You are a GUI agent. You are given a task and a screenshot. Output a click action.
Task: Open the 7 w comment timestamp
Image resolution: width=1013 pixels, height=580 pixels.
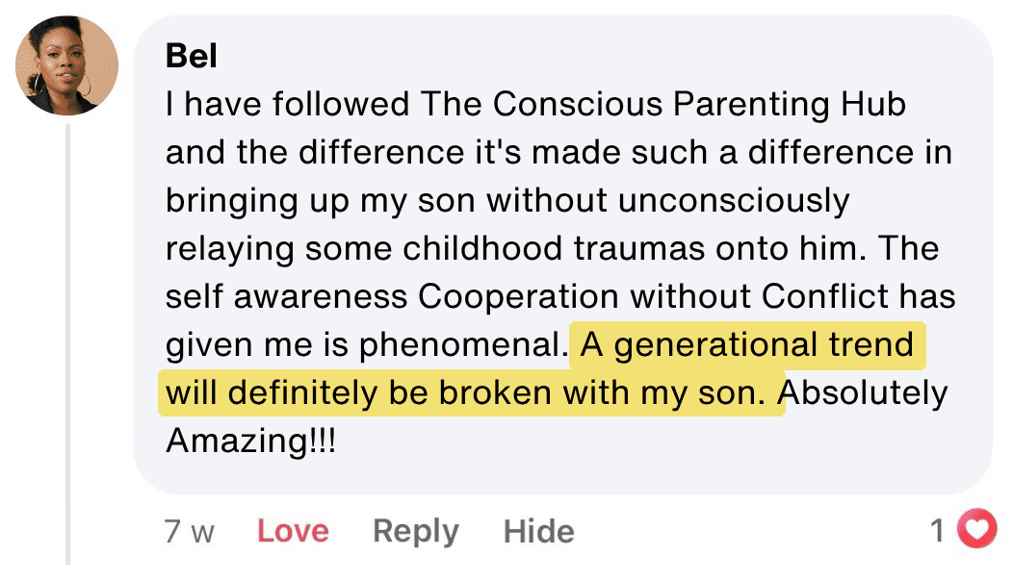[x=189, y=532]
